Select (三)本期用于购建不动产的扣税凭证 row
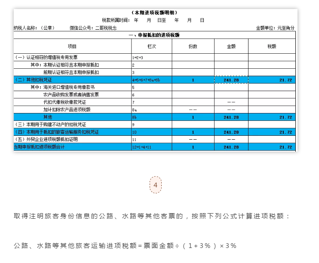The height and width of the screenshot is (263, 319). [x=154, y=125]
